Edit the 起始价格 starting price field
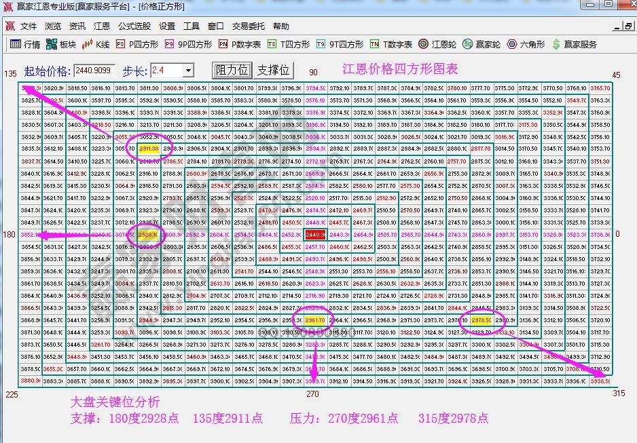This screenshot has height=443, width=637. click(x=95, y=70)
